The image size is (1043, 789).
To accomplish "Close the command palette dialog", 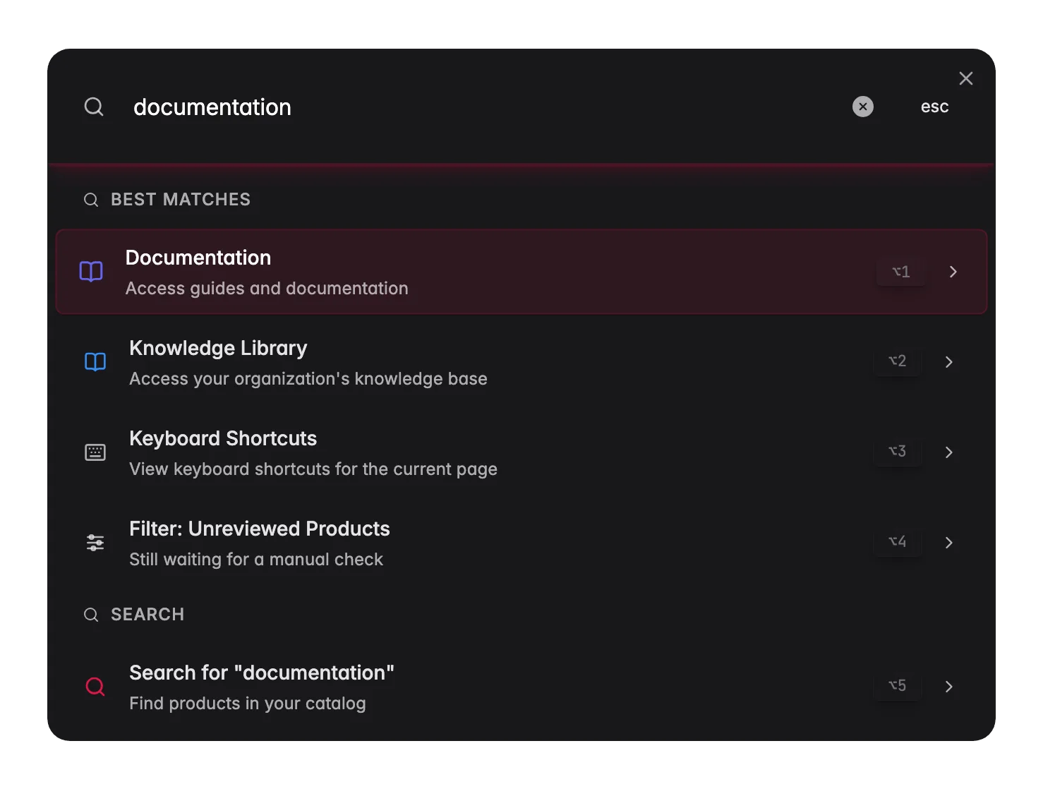I will coord(966,78).
